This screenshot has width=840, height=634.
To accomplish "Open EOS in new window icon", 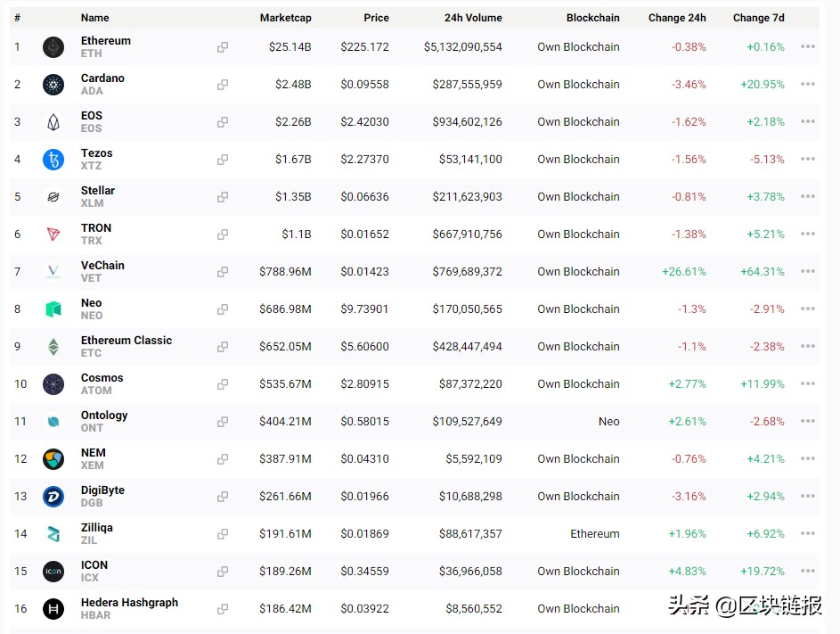I will pyautogui.click(x=223, y=122).
